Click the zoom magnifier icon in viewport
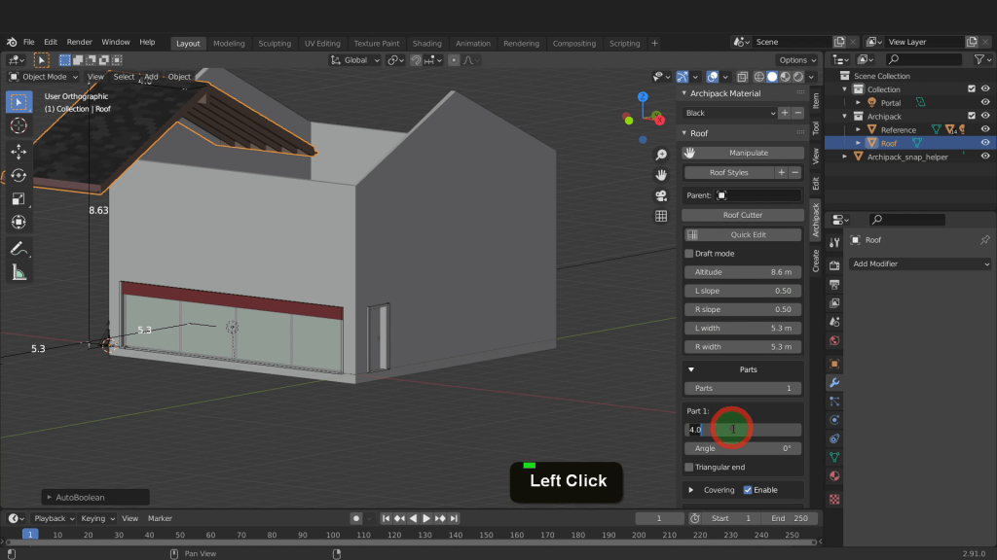The width and height of the screenshot is (997, 560). (661, 155)
